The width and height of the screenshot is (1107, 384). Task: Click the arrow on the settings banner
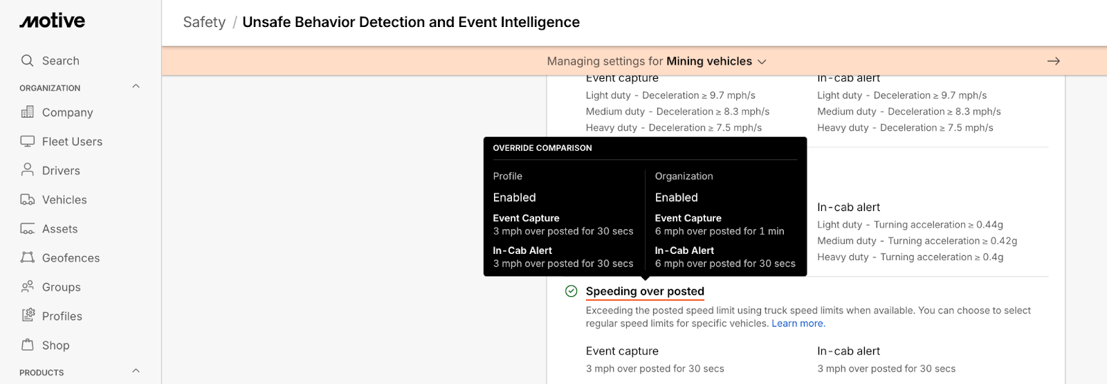1053,62
